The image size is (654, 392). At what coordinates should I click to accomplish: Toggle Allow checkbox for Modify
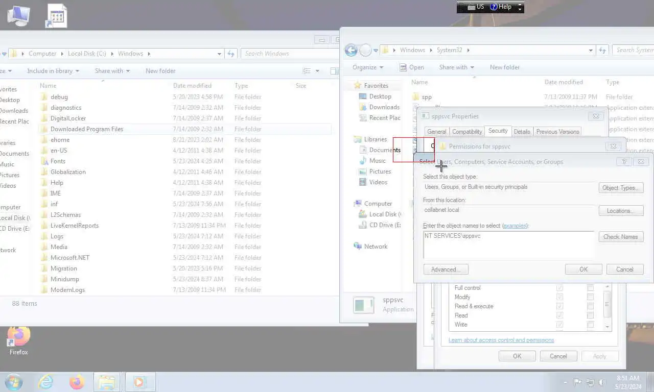point(559,297)
